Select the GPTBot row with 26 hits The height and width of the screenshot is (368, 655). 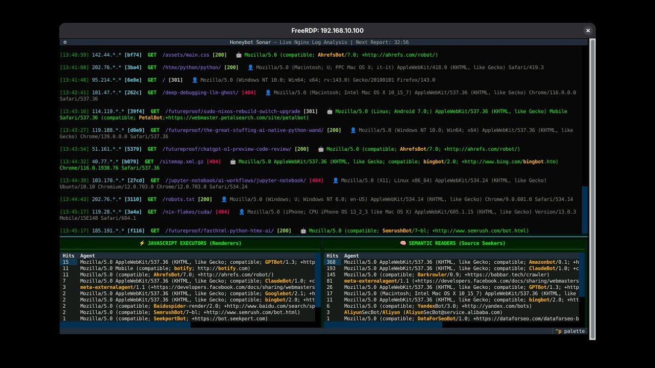click(452, 287)
